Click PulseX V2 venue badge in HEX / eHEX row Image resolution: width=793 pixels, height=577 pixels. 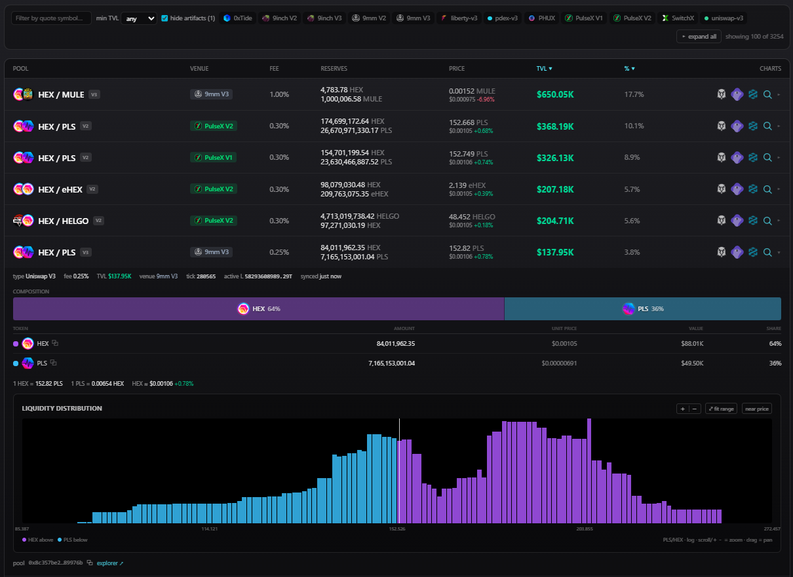point(212,189)
